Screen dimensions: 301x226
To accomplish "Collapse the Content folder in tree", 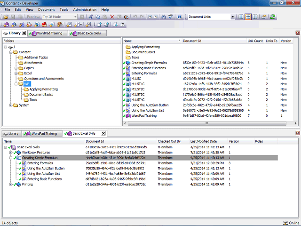I will pos(11,52).
